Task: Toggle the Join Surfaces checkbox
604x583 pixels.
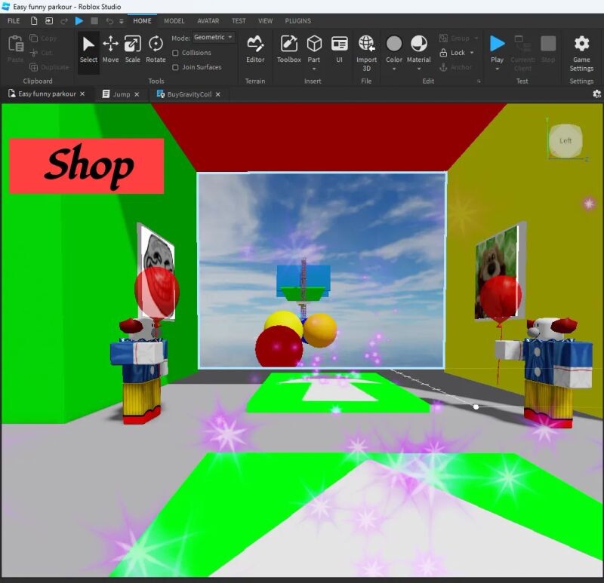Action: (176, 67)
